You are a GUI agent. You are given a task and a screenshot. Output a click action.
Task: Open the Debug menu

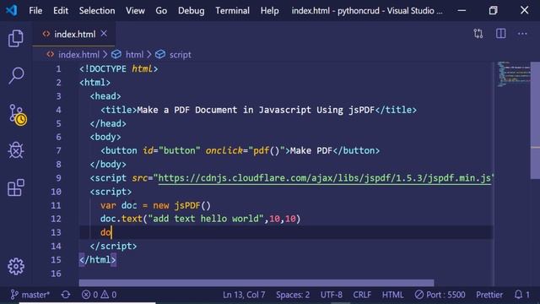(x=192, y=11)
